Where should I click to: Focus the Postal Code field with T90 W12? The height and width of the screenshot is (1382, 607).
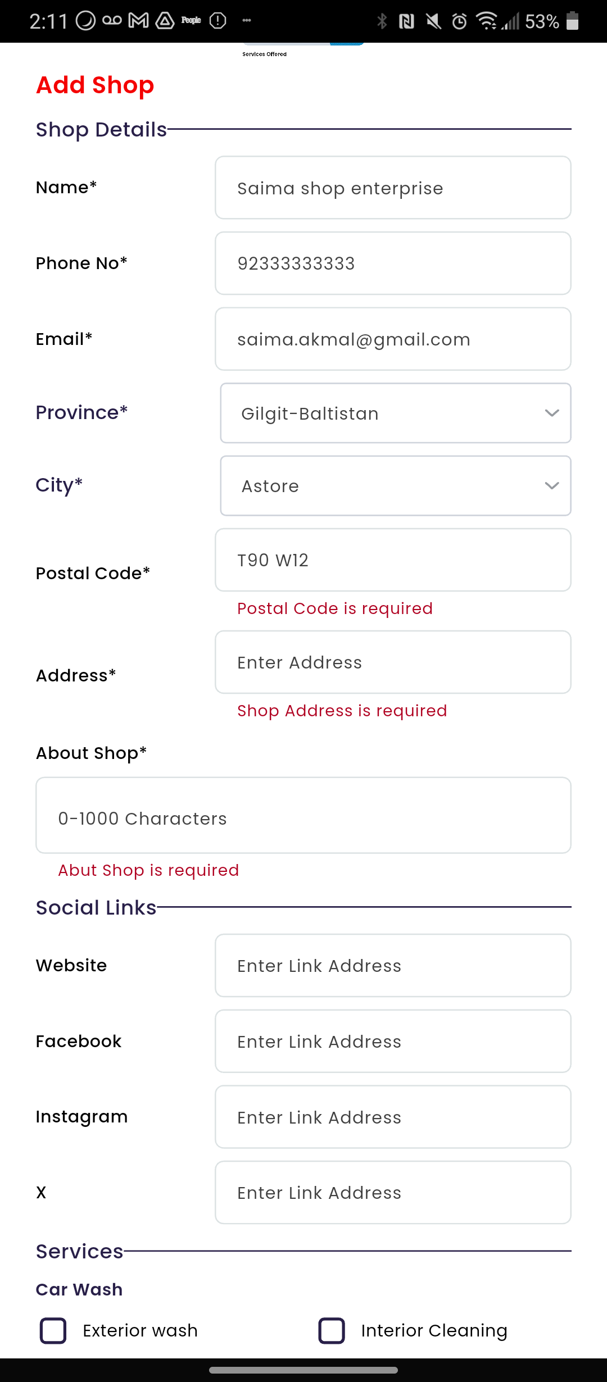(393, 560)
